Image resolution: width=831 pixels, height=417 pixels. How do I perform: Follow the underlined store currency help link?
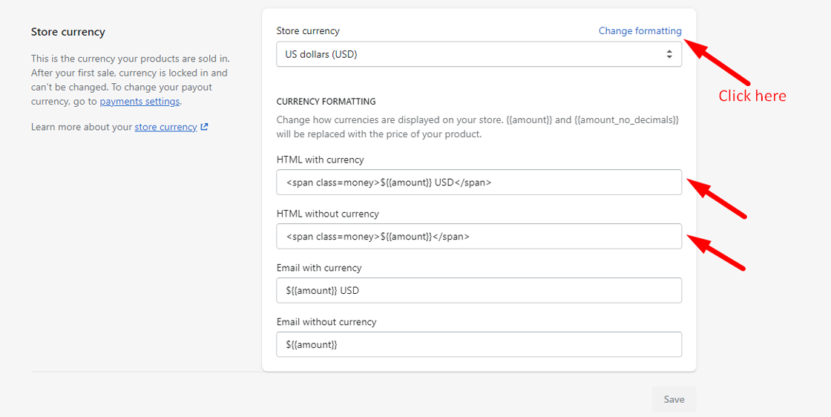coord(165,127)
